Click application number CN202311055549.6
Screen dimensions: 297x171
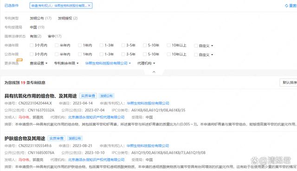click(x=35, y=146)
